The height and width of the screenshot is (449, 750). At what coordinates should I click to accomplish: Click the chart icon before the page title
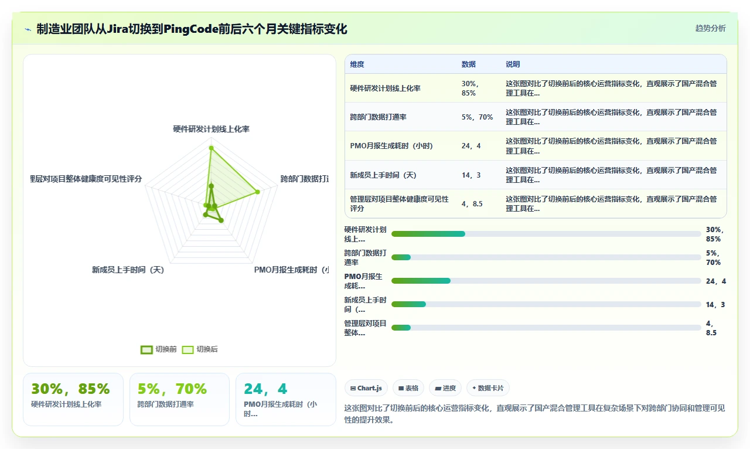click(28, 29)
